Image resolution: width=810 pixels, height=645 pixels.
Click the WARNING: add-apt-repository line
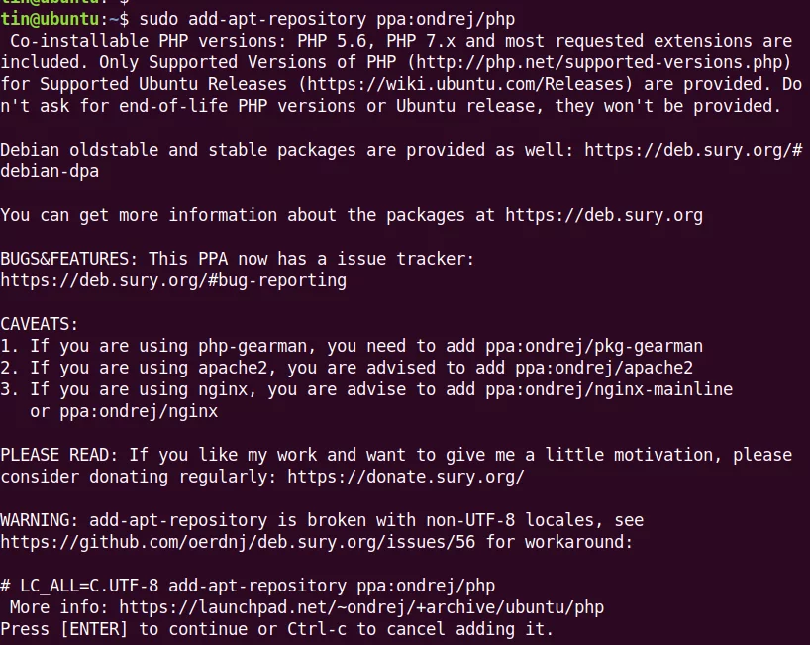322,520
